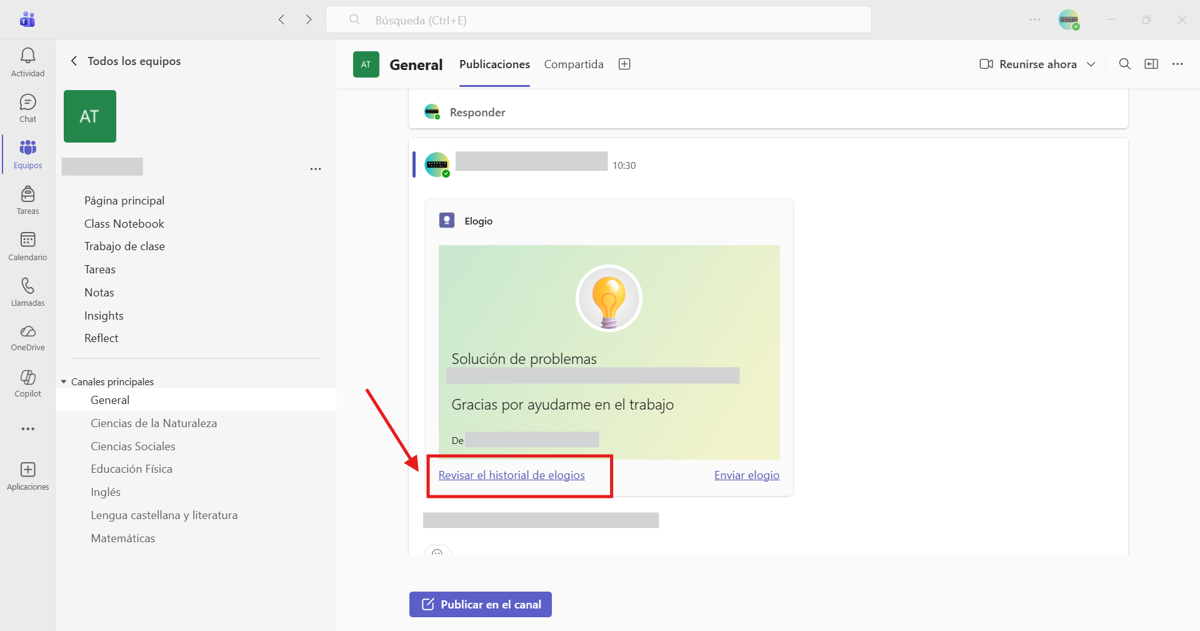The width and height of the screenshot is (1200, 631).
Task: Open Página principal
Action: (x=124, y=200)
